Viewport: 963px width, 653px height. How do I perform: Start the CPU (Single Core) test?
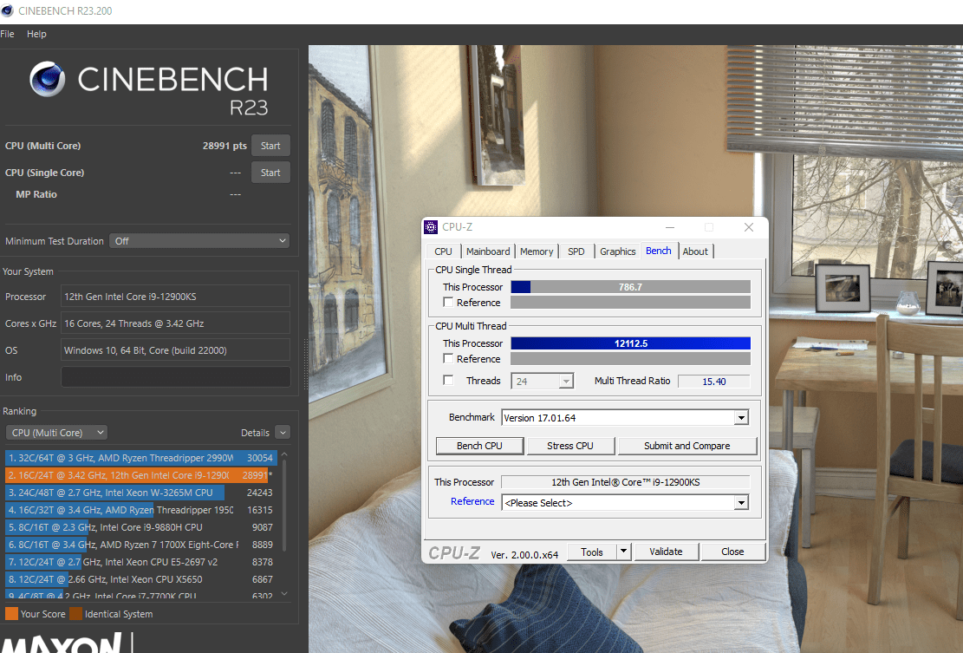click(x=270, y=173)
